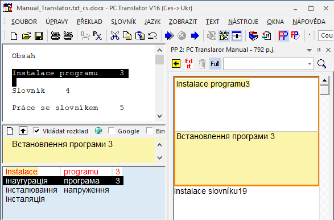Pin the PP panel with the pushpin

(x=319, y=50)
